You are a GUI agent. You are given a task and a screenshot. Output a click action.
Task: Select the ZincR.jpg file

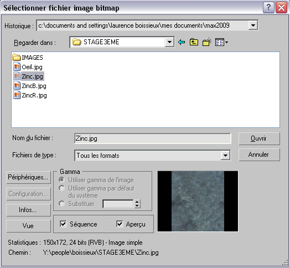30,95
